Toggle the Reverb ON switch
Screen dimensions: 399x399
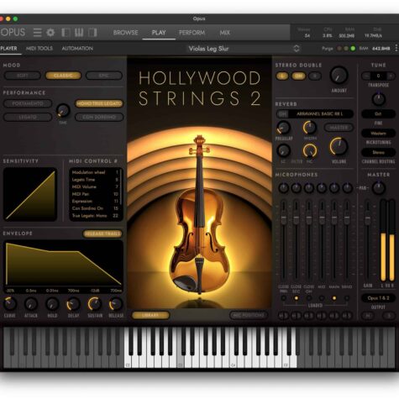tap(283, 114)
